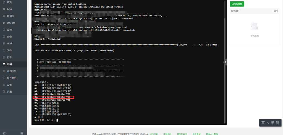Click terminal line 08. 一键更新微信云端
283x135 pixels.
(46, 106)
